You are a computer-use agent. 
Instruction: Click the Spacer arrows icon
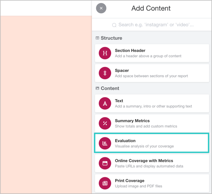(x=105, y=73)
